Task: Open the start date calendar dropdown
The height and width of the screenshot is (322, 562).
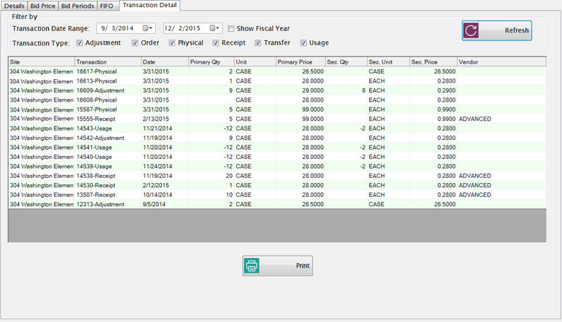Action: (x=148, y=28)
